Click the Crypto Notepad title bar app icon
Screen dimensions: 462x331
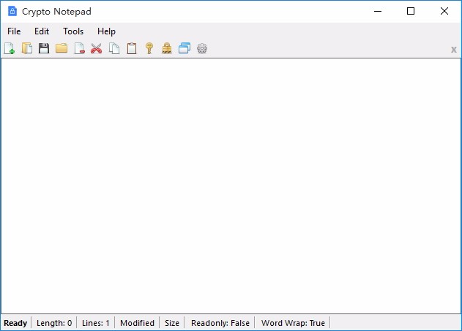(12, 11)
